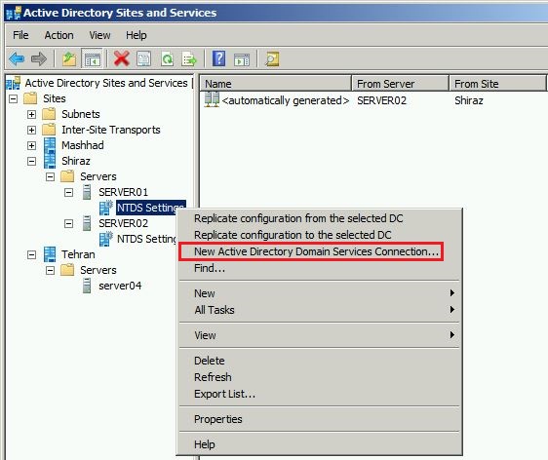Click the Find objects toolbar icon
Viewport: 548px width, 460px height.
[x=272, y=58]
